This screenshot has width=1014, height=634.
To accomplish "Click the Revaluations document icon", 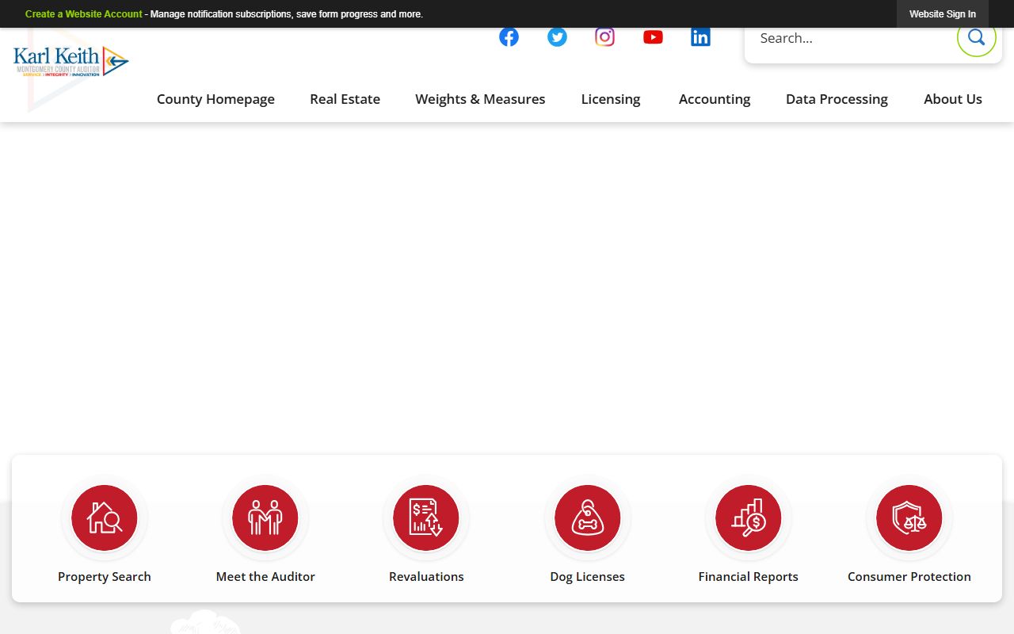I will 426,518.
